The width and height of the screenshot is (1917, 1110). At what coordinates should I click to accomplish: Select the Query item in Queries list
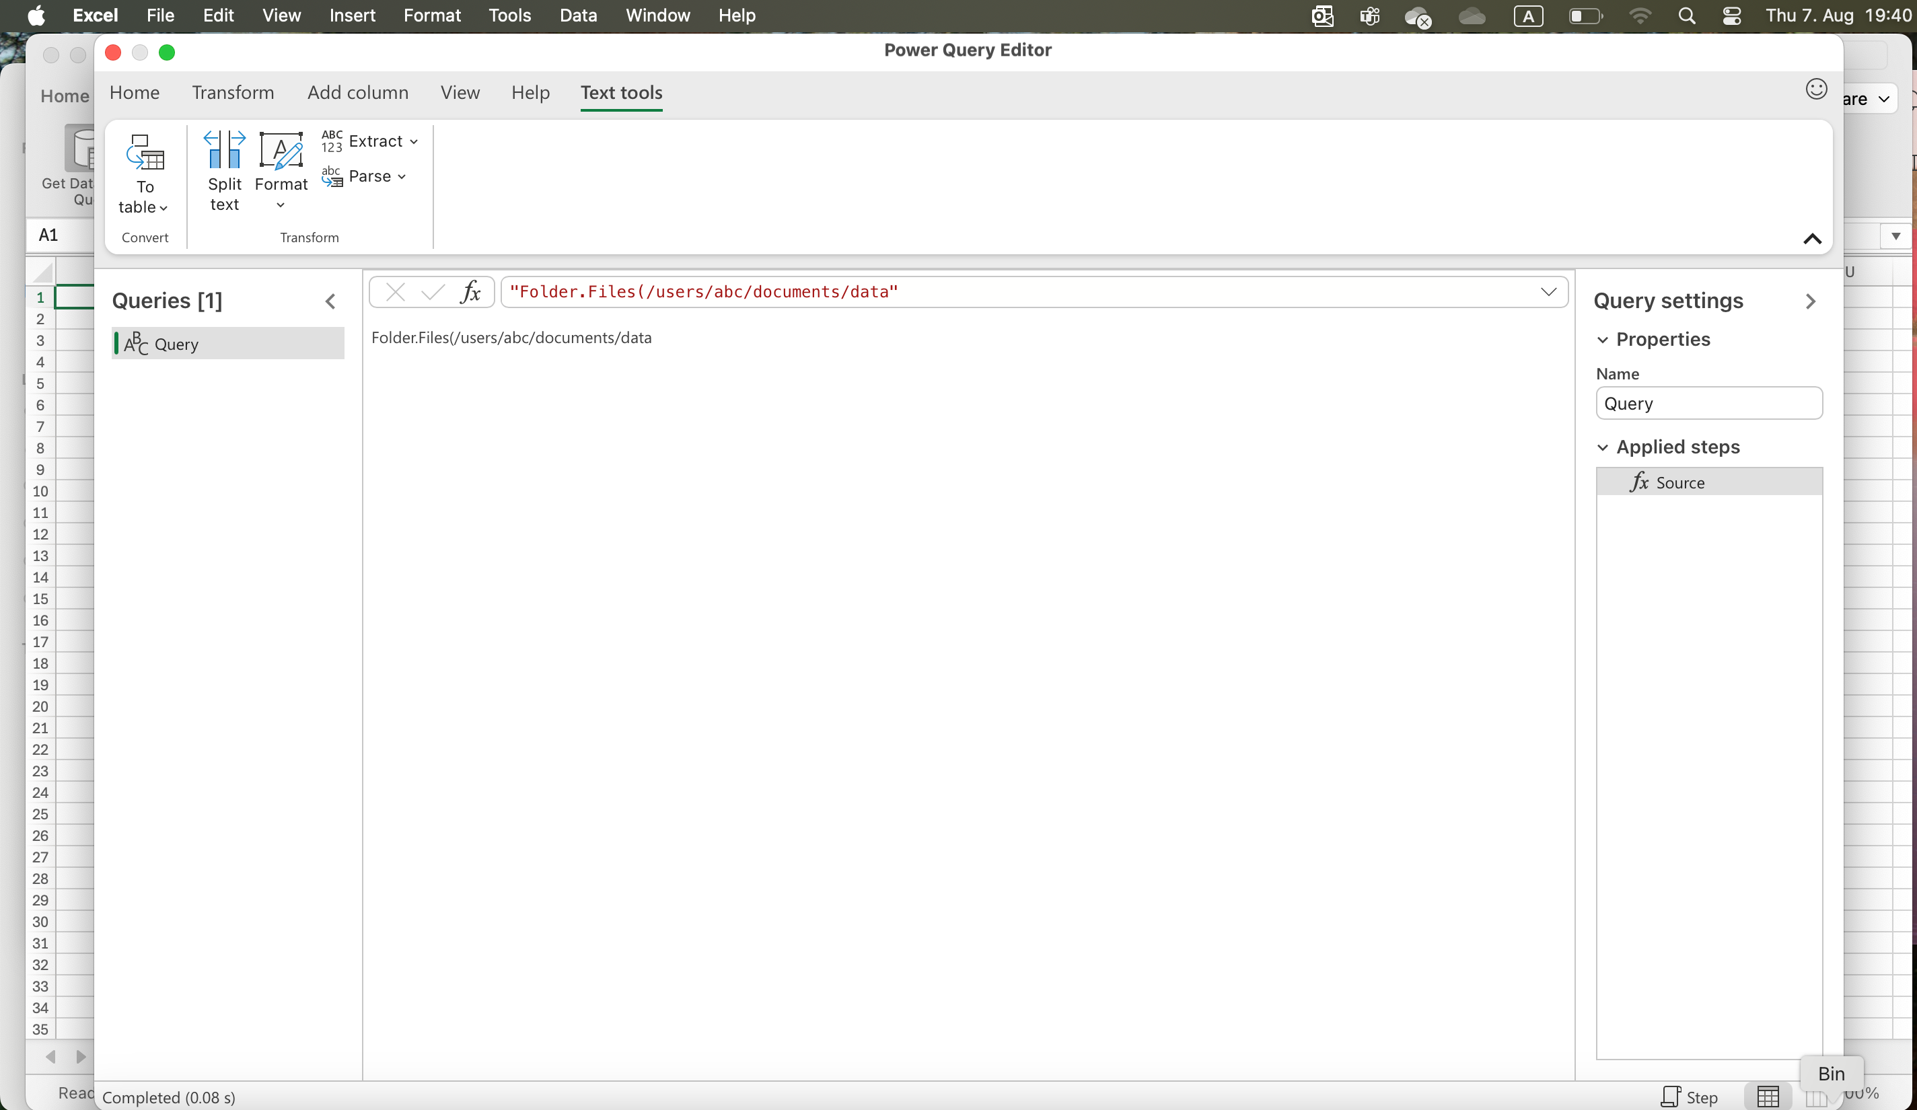click(x=228, y=344)
